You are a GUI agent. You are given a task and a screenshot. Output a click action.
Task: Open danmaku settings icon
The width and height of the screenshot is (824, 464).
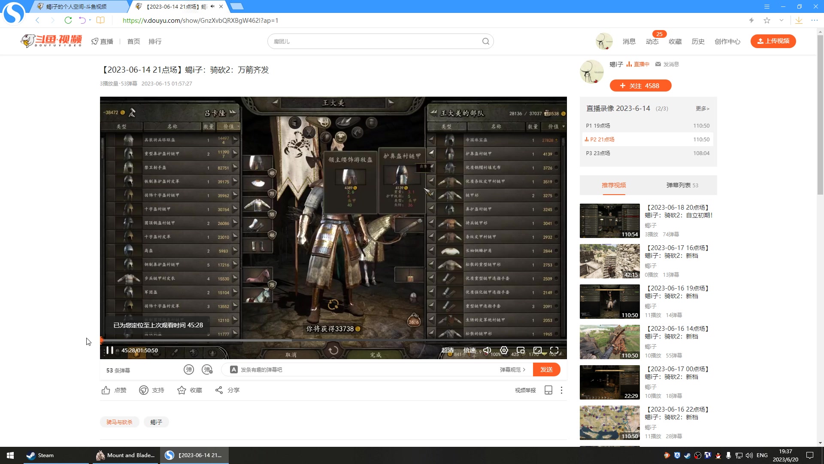[207, 369]
